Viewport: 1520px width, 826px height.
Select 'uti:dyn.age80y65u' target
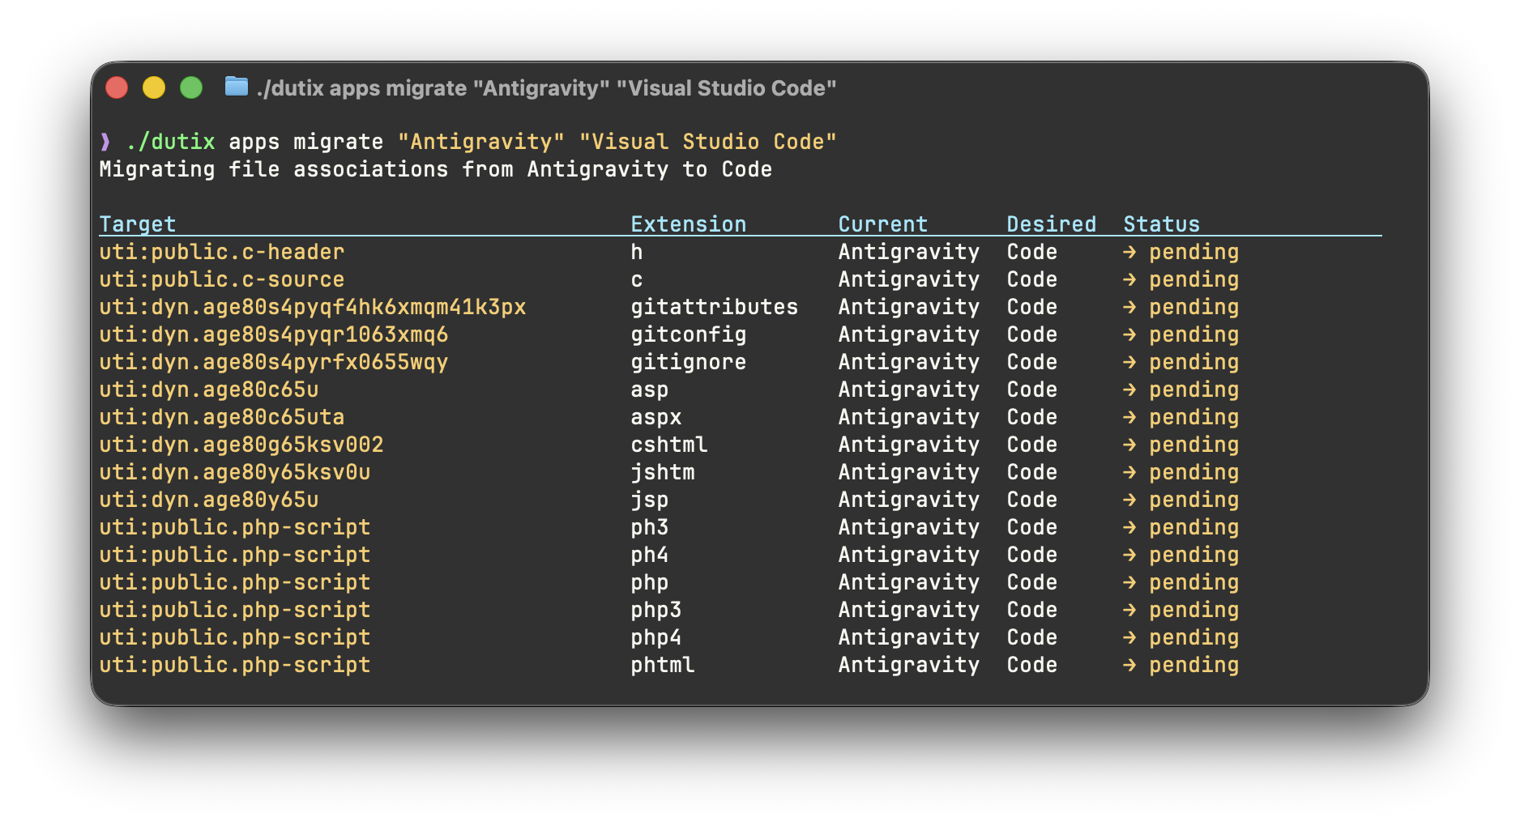[x=209, y=500]
